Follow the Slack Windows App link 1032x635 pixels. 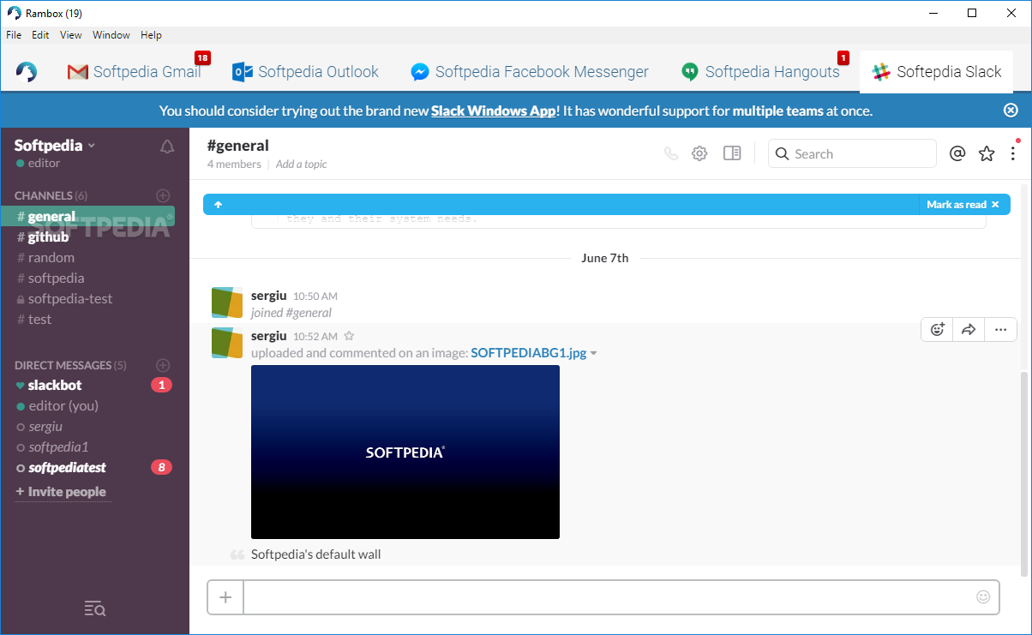click(x=493, y=111)
